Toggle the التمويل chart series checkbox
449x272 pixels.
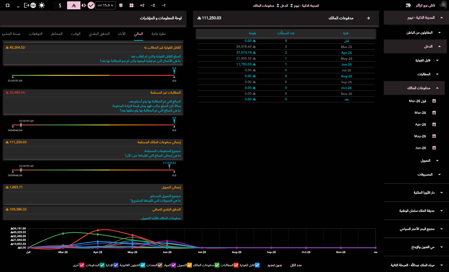point(189,265)
